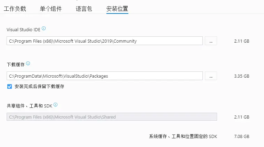Browse for download cache folder
This screenshot has width=264, height=147.
(211, 76)
